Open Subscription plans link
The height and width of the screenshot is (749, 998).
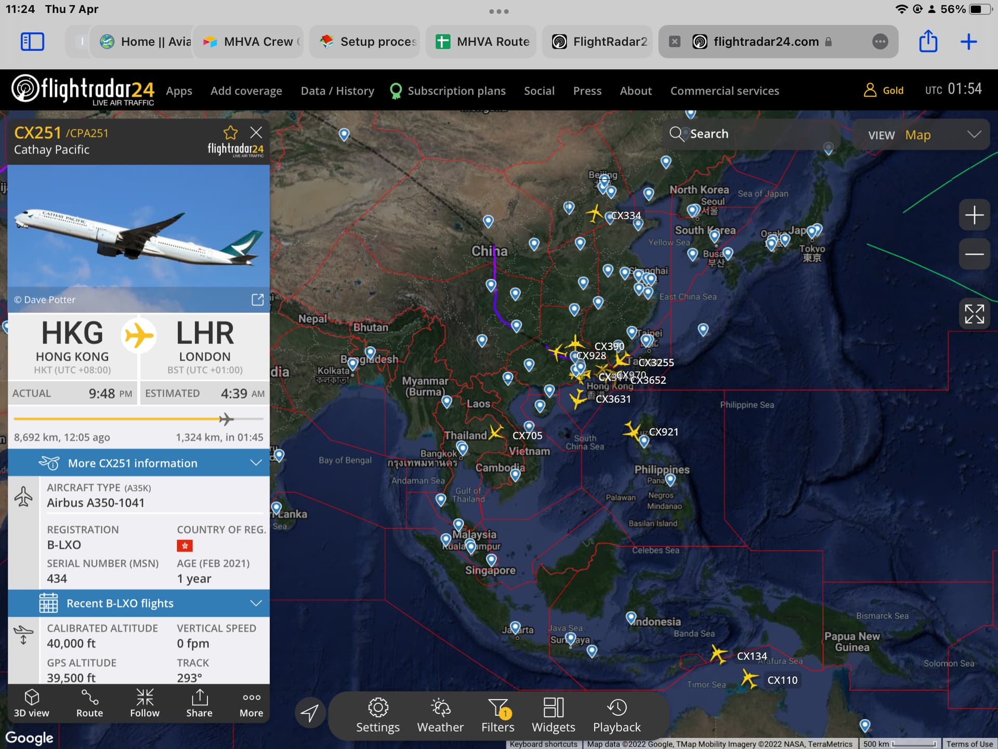456,91
